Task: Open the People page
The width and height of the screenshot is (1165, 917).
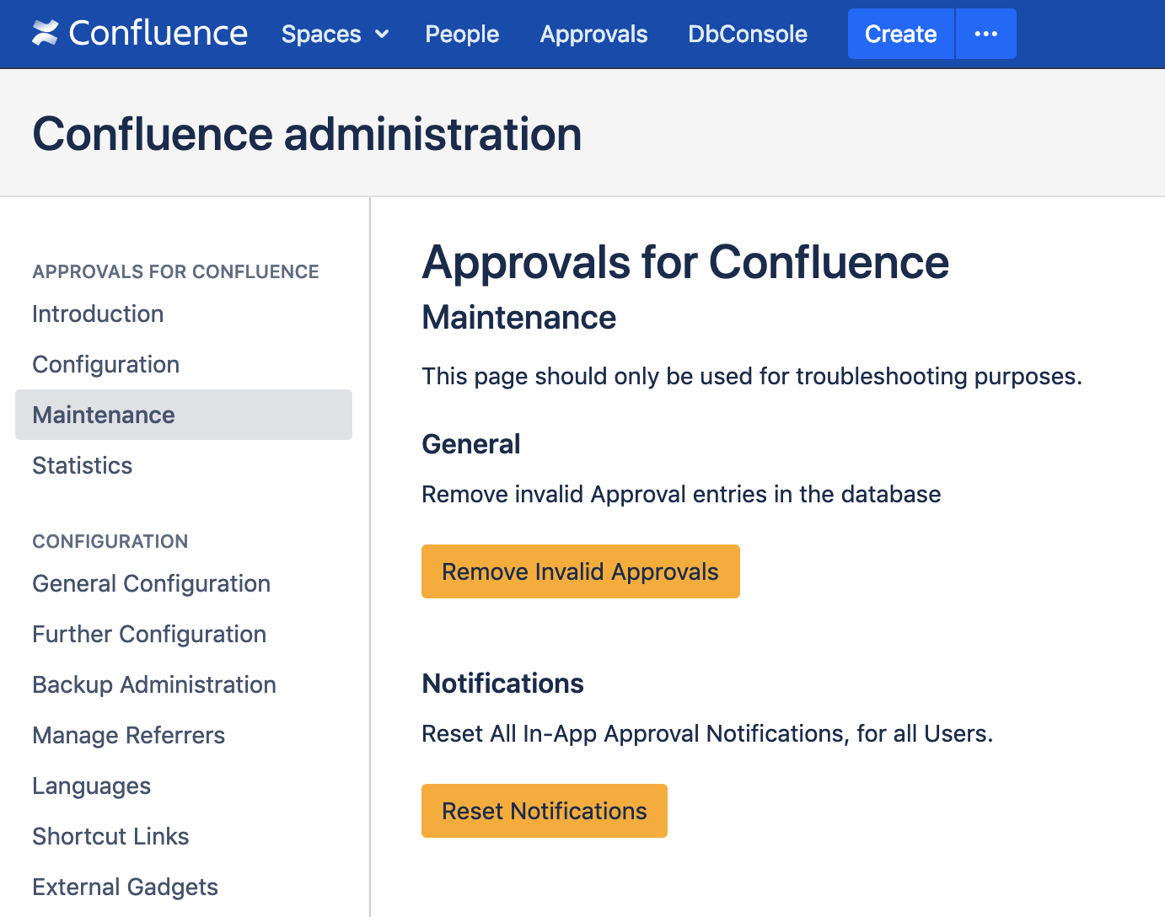Action: (x=462, y=34)
